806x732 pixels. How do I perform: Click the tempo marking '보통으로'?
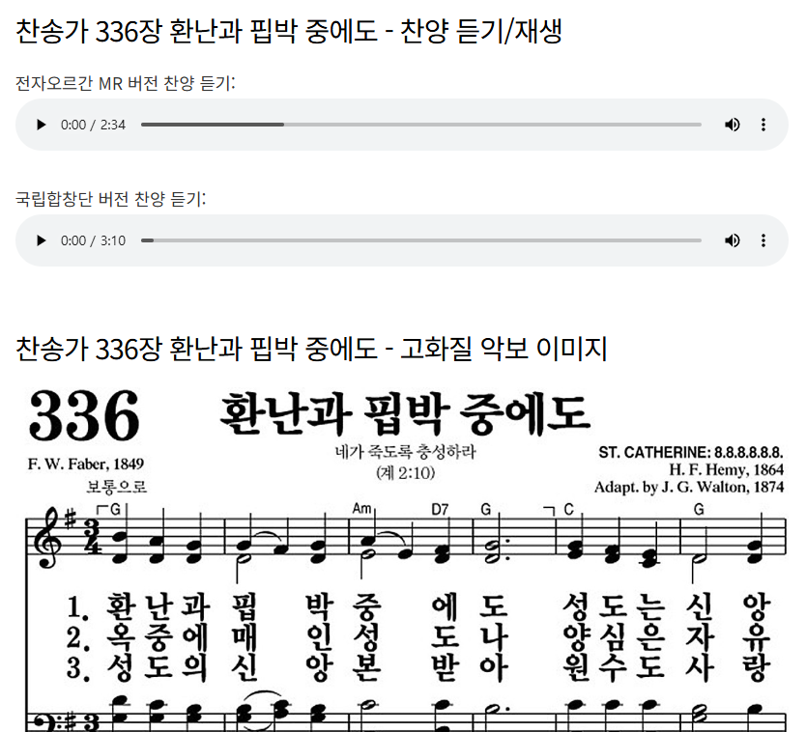[117, 486]
